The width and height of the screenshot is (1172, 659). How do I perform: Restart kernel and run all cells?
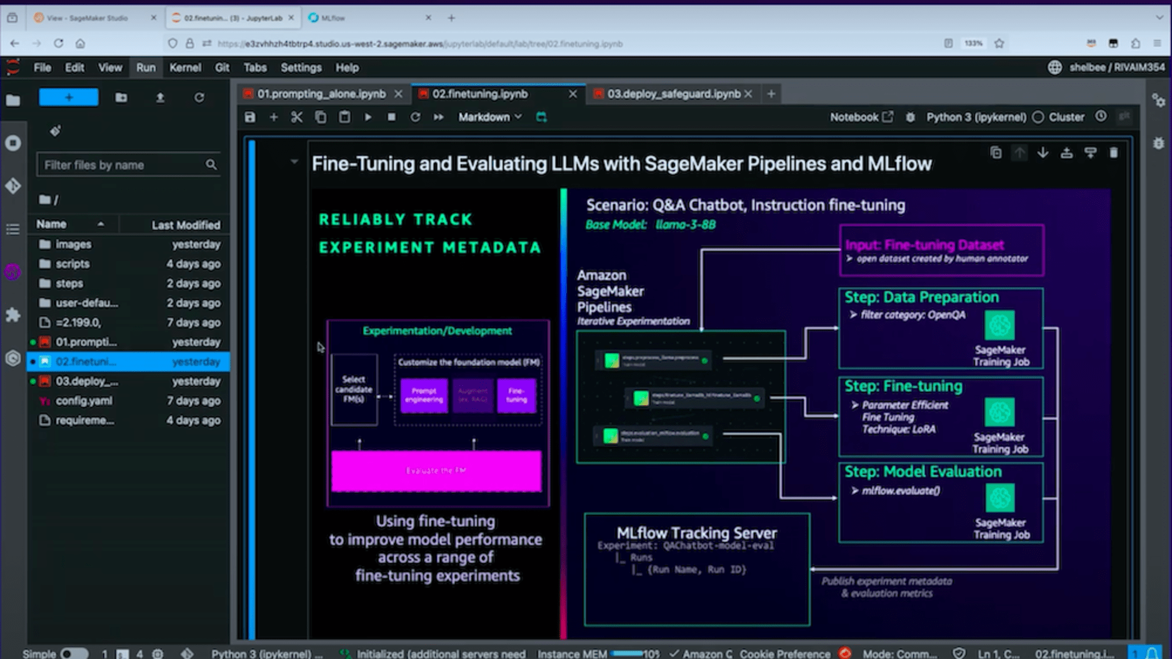click(438, 117)
